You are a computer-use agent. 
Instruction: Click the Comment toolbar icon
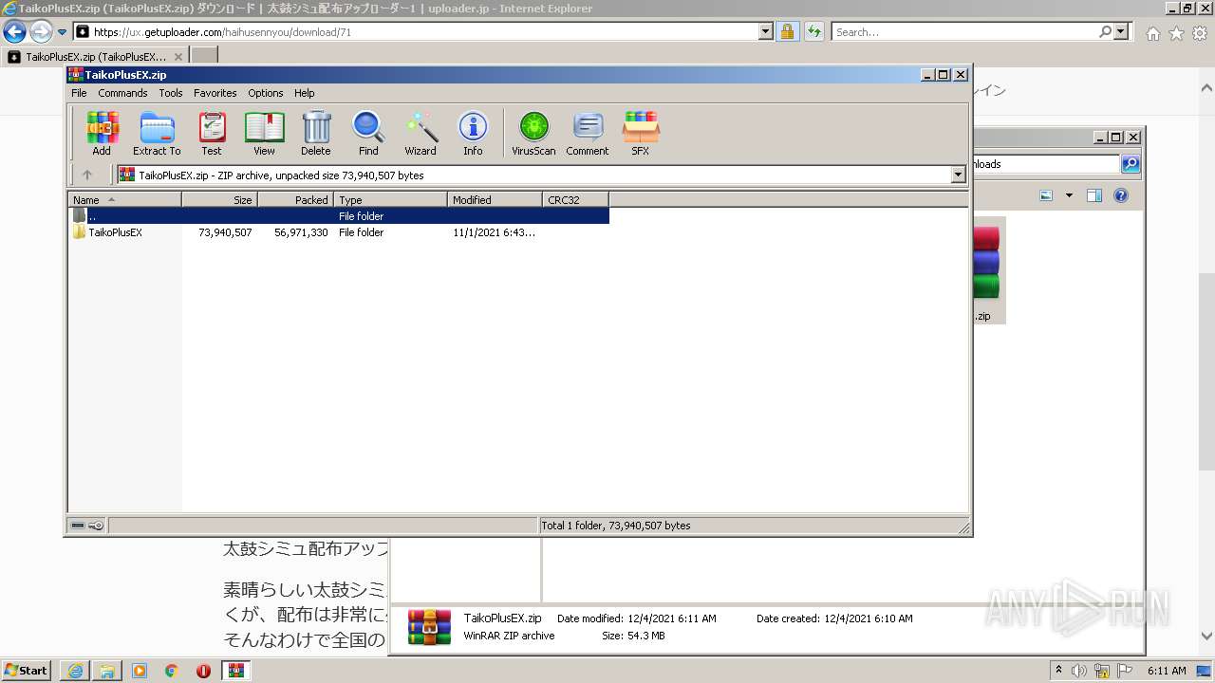588,133
